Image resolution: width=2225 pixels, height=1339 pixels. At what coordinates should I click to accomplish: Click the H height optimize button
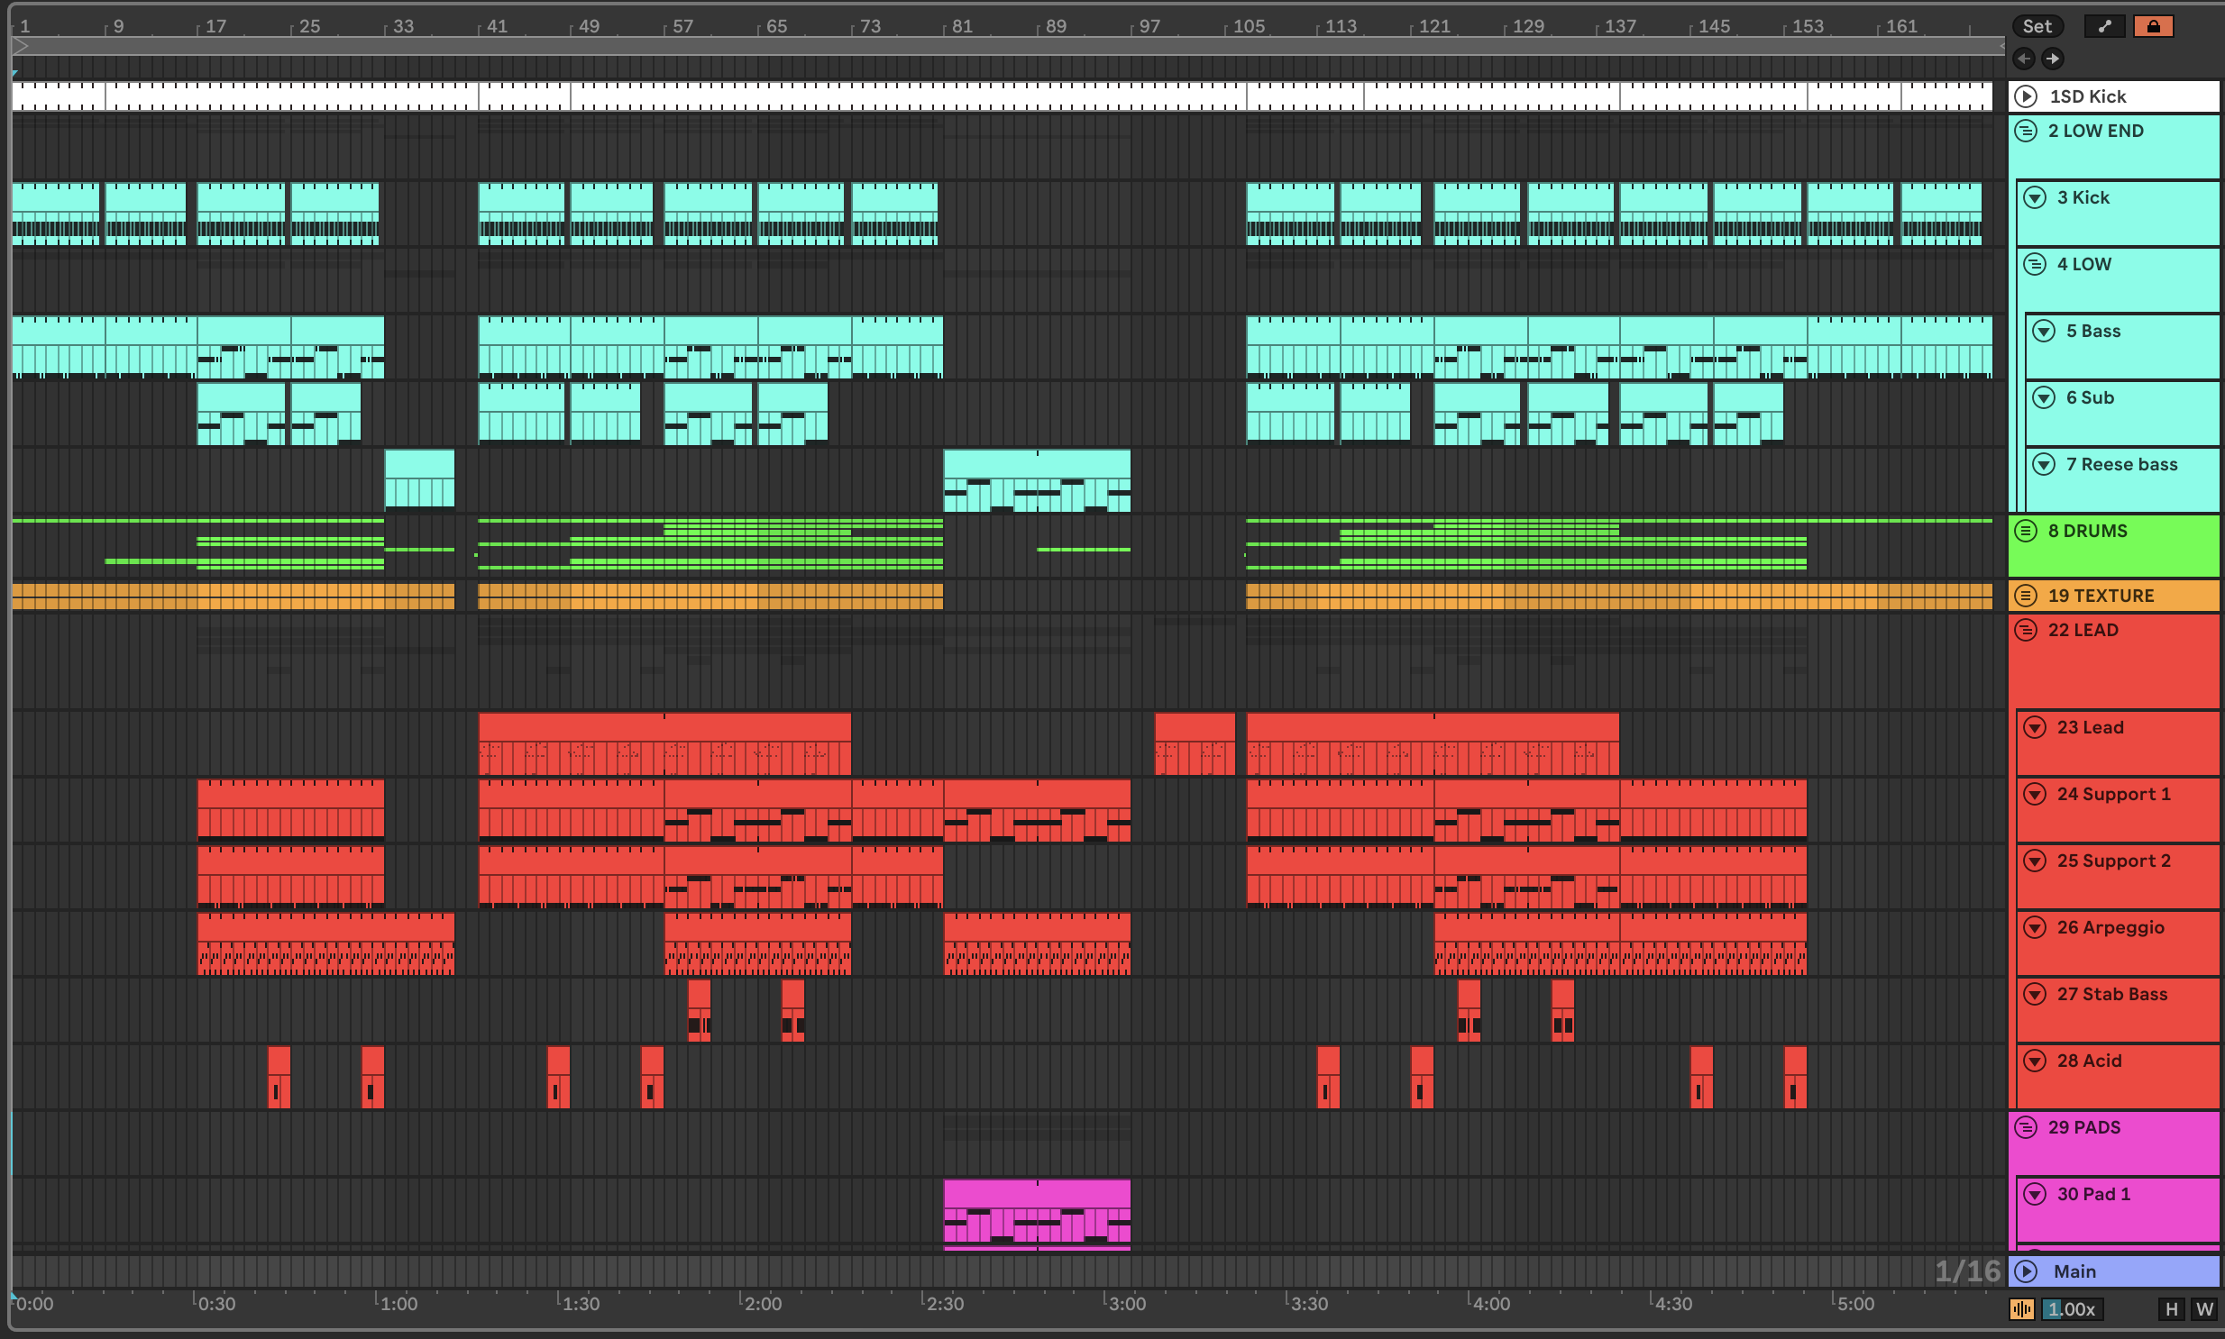click(x=2171, y=1308)
